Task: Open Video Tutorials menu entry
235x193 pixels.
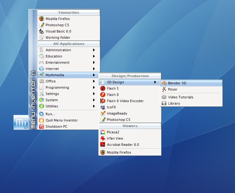Action: coord(191,97)
